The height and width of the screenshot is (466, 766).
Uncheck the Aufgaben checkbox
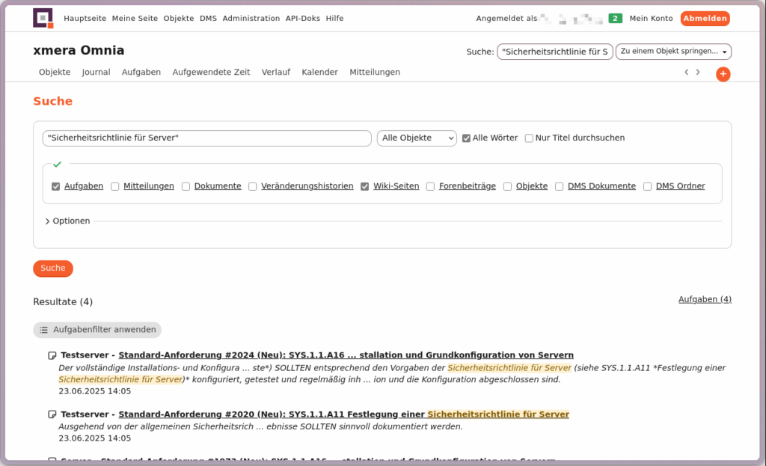[55, 186]
